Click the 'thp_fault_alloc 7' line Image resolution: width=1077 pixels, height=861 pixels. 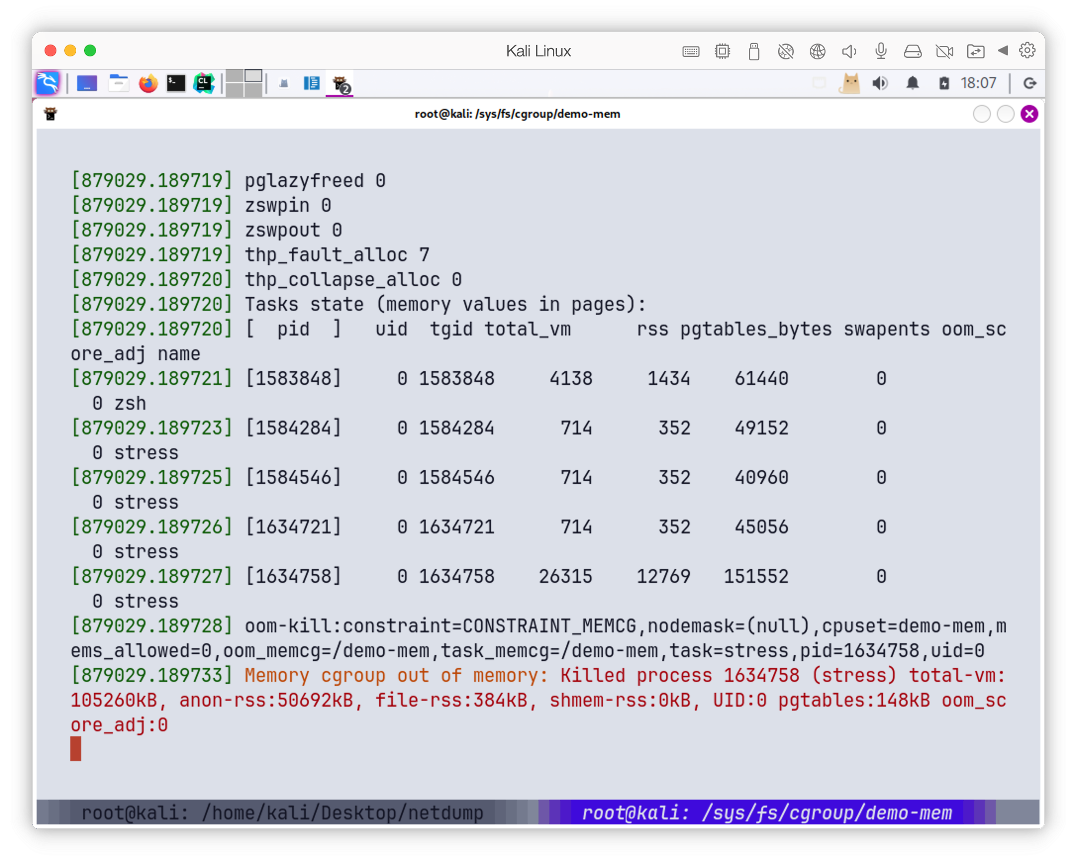pyautogui.click(x=337, y=255)
